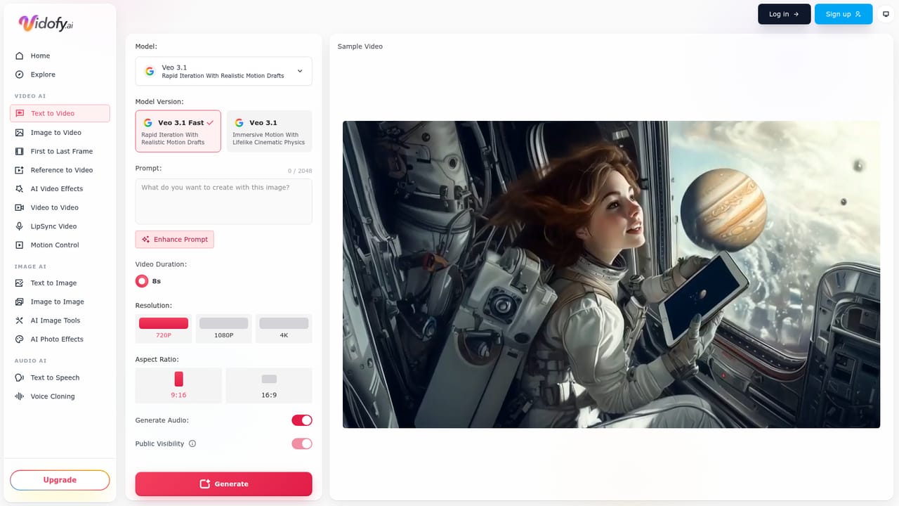This screenshot has width=899, height=506.
Task: Click the Home icon in sidebar
Action: click(x=20, y=56)
